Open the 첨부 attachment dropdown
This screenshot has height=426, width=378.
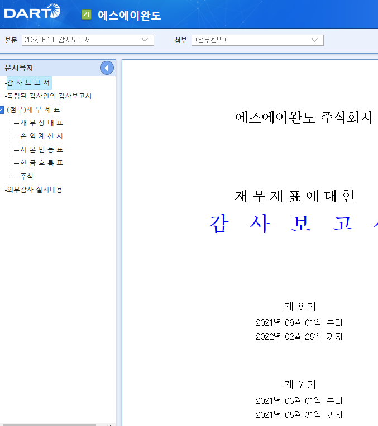point(257,40)
